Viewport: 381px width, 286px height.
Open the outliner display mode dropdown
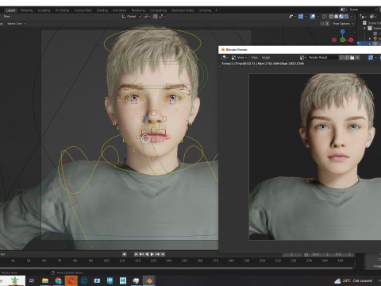click(x=364, y=17)
